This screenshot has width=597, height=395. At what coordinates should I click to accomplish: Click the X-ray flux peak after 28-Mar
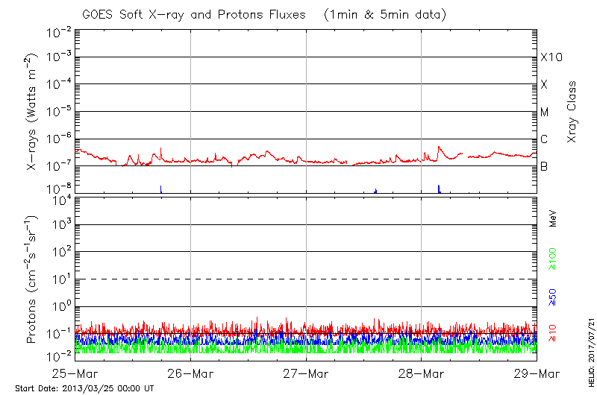point(440,147)
